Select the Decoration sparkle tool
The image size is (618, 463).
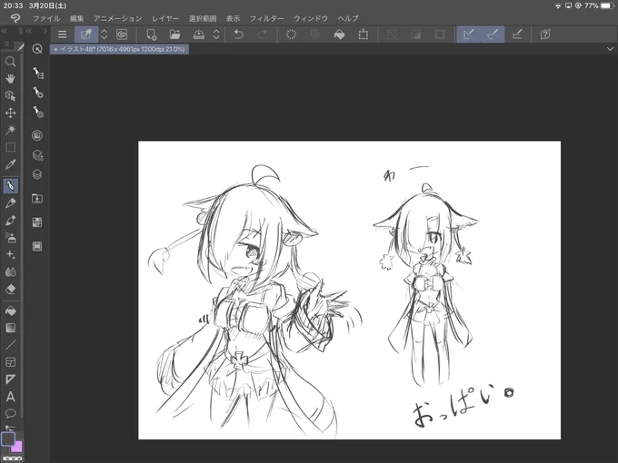(x=11, y=255)
